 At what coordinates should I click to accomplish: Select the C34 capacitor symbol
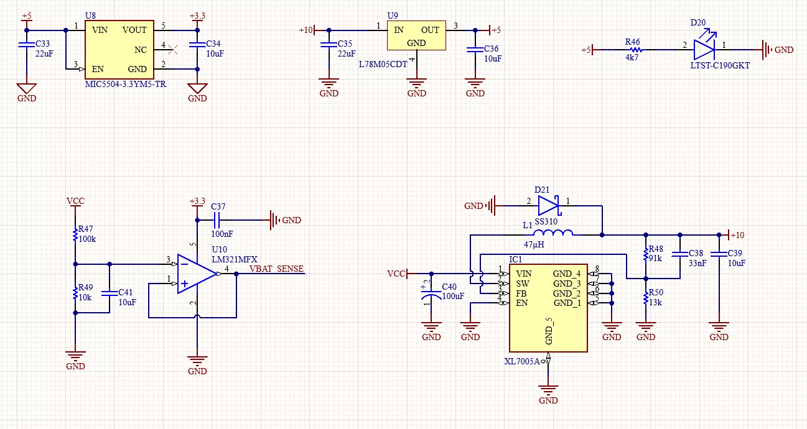click(197, 45)
